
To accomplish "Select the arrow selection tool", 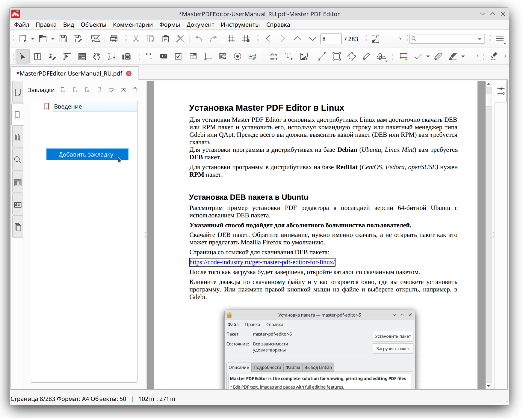I will pos(23,56).
